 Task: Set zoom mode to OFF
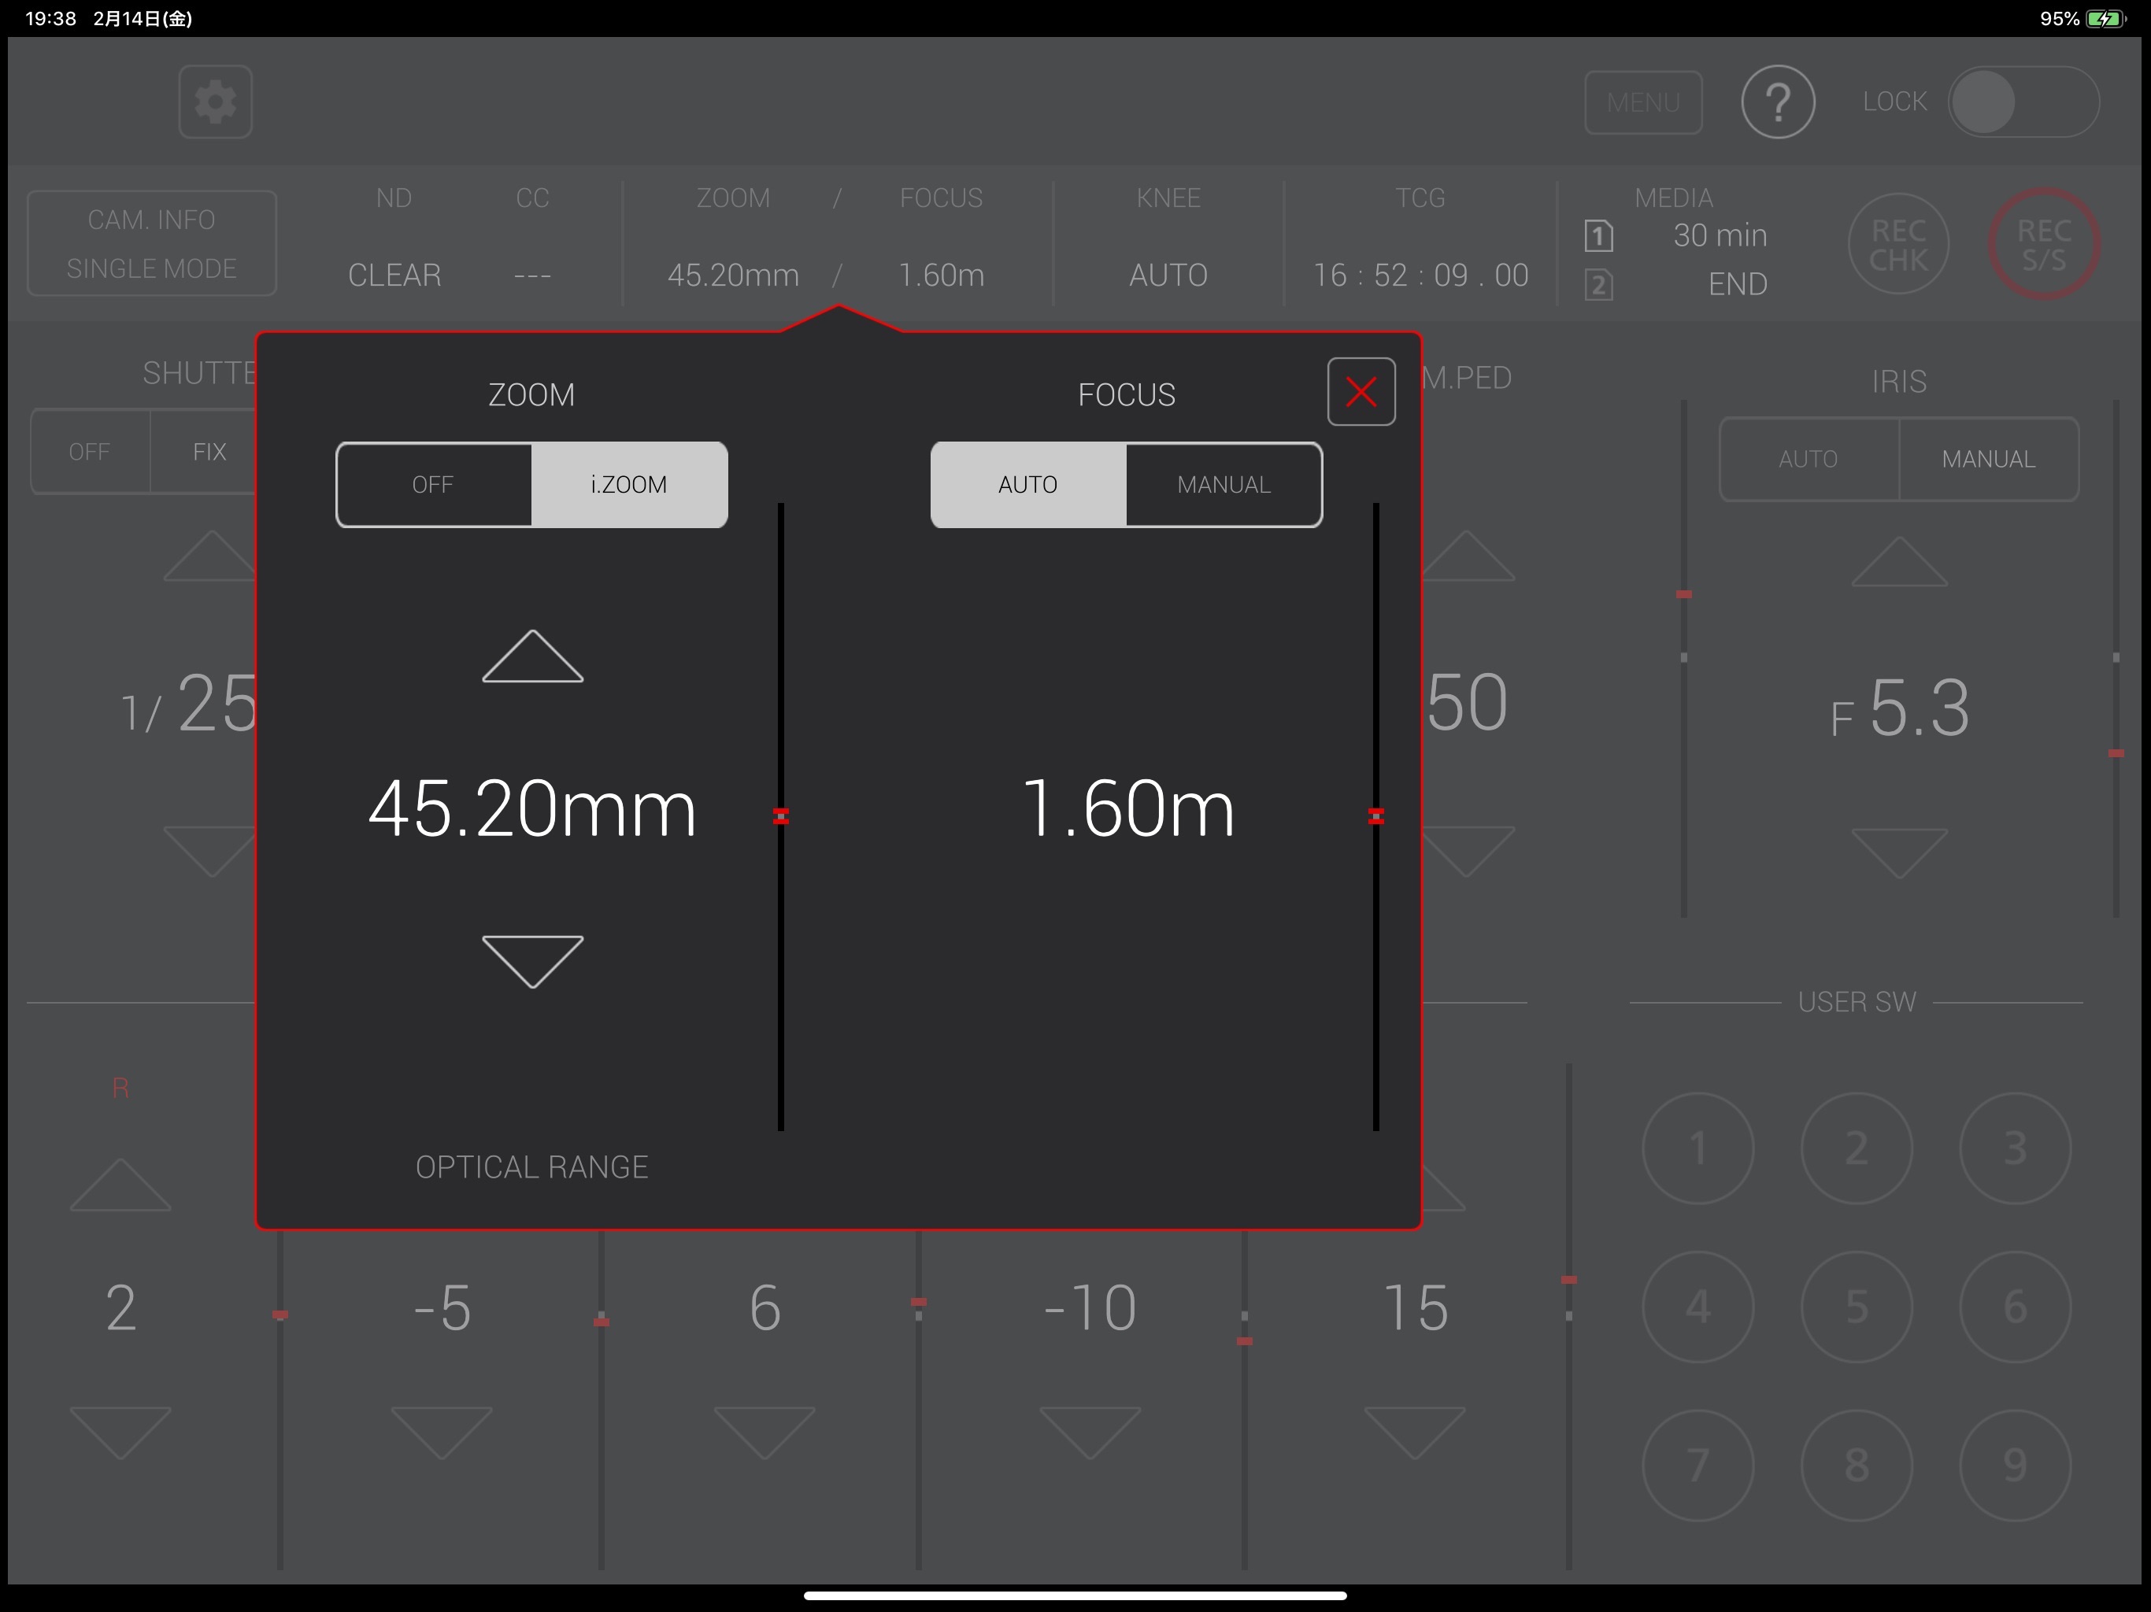pyautogui.click(x=434, y=485)
